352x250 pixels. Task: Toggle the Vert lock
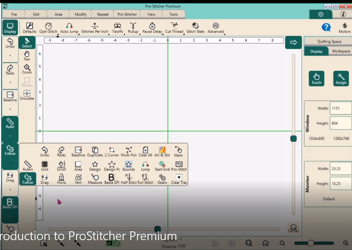pos(78,179)
